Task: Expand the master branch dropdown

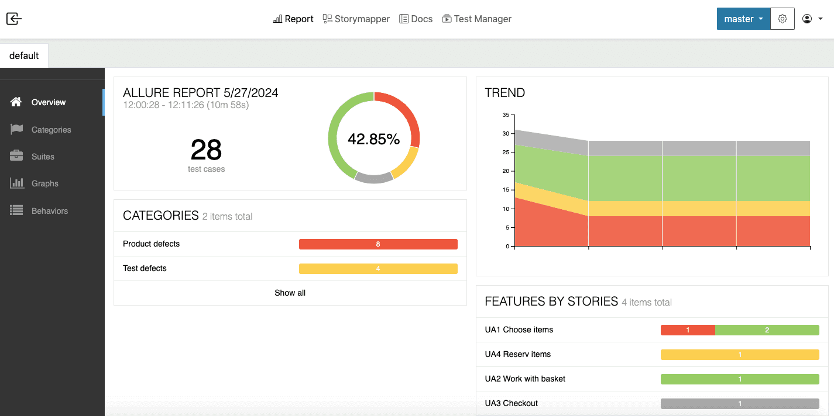Action: [x=744, y=19]
